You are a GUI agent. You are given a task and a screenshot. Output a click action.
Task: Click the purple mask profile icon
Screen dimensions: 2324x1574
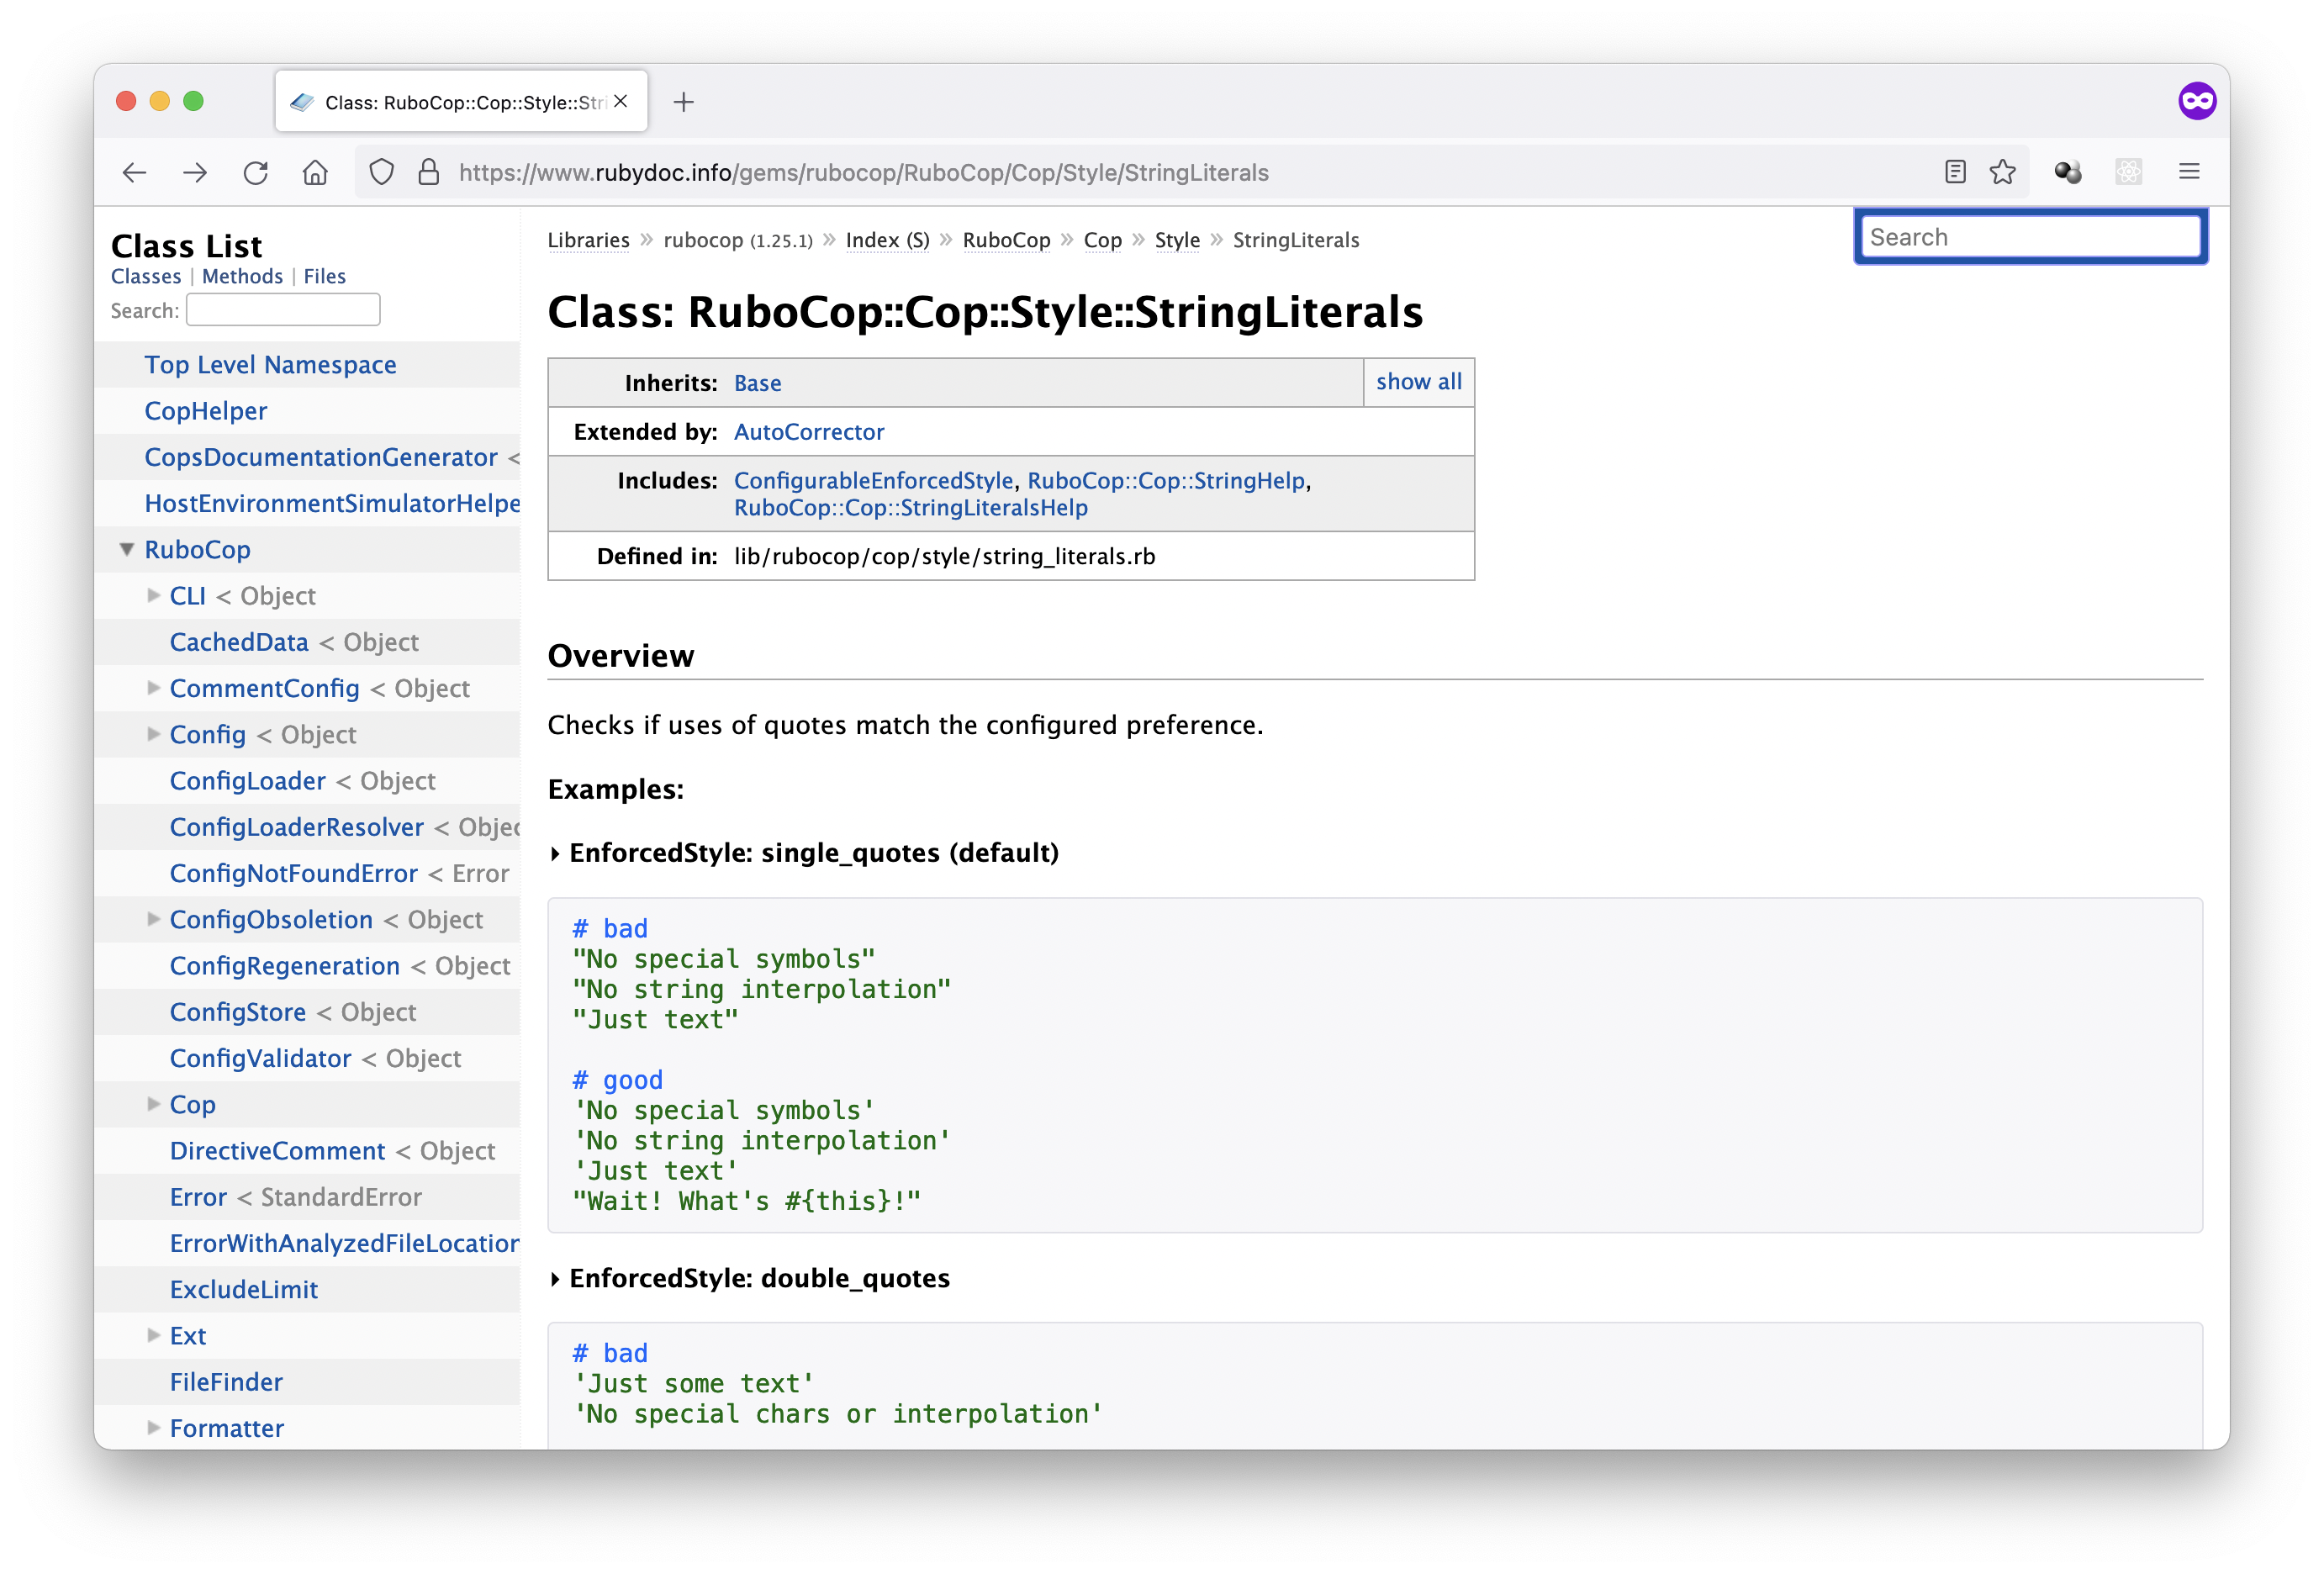pos(2197,101)
